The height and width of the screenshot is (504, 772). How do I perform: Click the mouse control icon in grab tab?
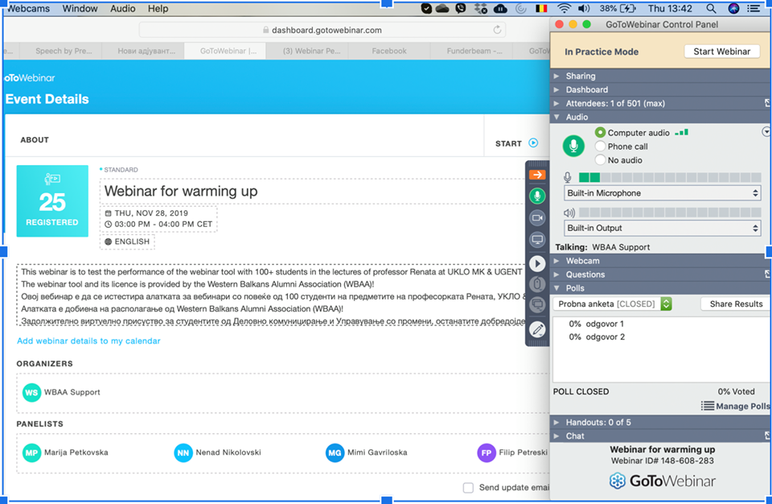coord(537,284)
